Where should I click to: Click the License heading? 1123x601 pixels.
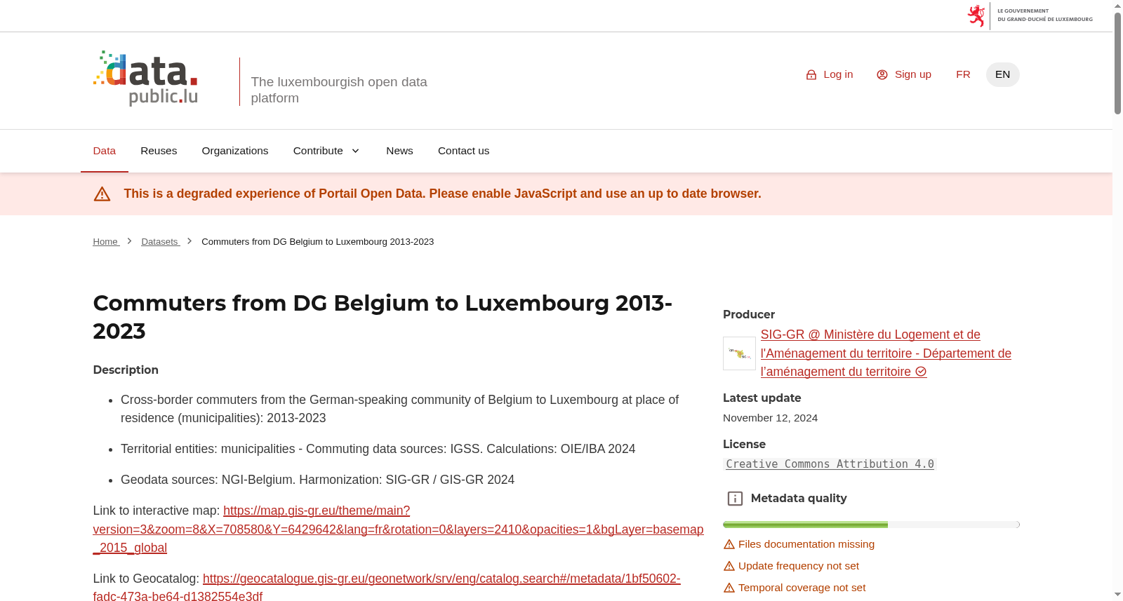[744, 445]
